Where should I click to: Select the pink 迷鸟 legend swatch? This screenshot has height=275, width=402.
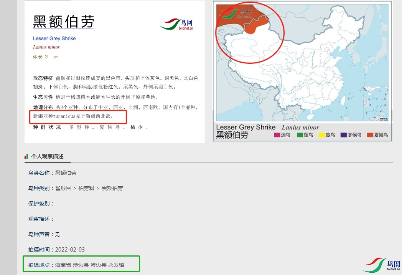click(277, 135)
